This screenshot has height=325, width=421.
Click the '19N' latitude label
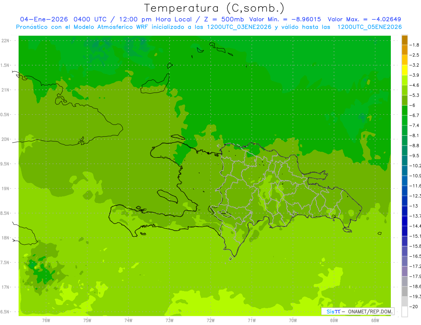coord(5,189)
